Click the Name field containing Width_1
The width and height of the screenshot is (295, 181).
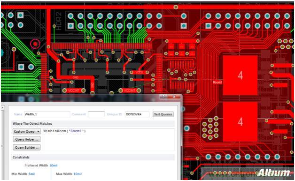click(47, 114)
